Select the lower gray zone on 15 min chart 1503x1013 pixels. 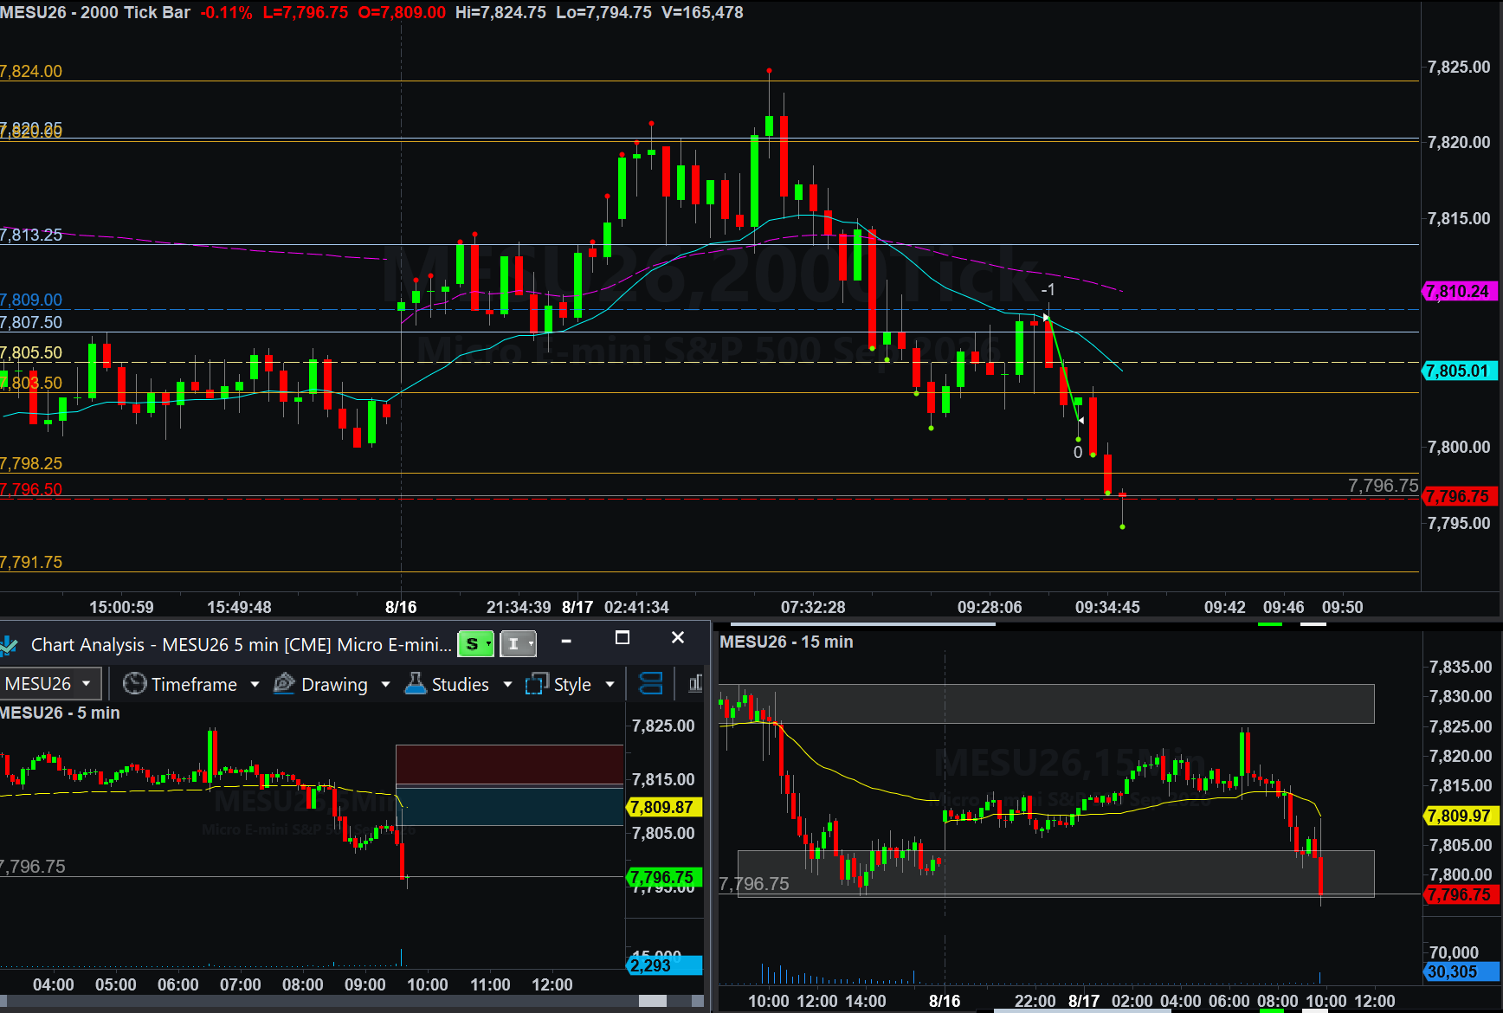pos(1055,874)
